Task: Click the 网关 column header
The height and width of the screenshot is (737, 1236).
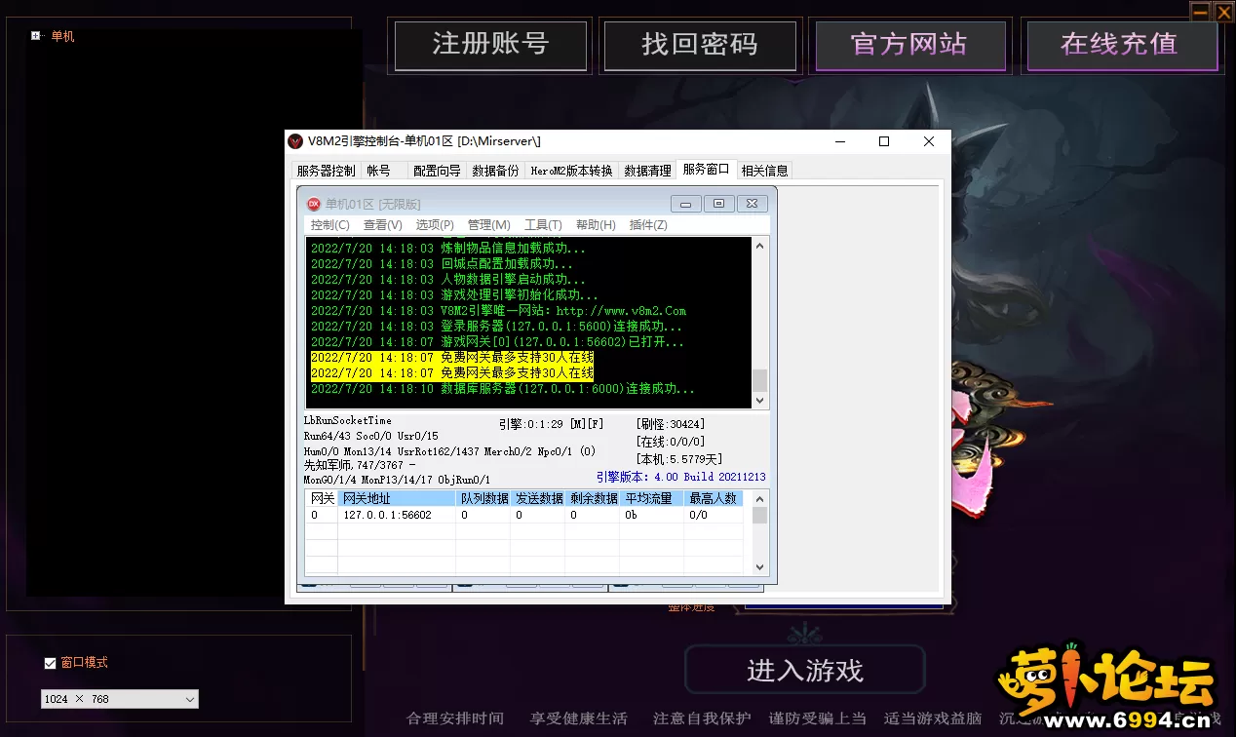Action: click(323, 498)
